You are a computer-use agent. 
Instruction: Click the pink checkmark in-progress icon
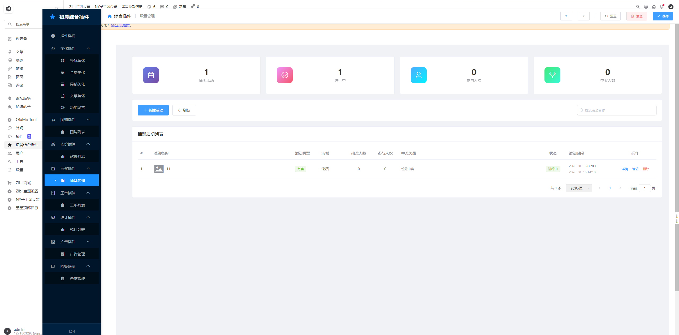pos(284,75)
